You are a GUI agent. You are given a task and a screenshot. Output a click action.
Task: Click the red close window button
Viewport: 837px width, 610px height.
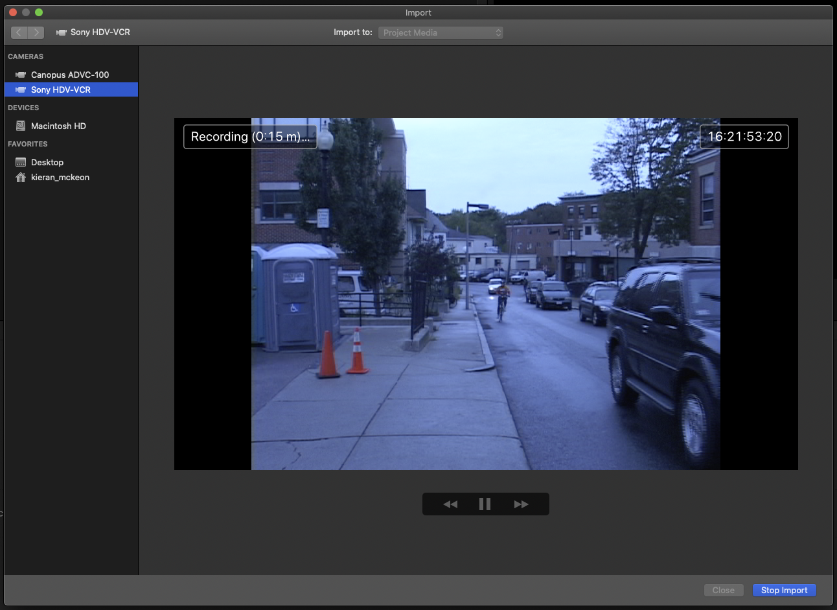point(13,12)
